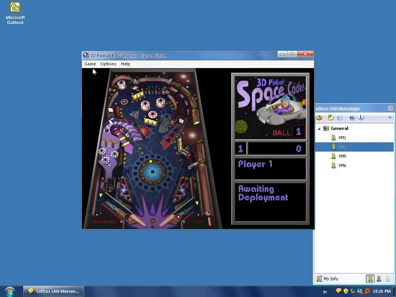Viewport: 396px width, 297px height.
Task: Click the Windows Start orb
Action: point(10,292)
